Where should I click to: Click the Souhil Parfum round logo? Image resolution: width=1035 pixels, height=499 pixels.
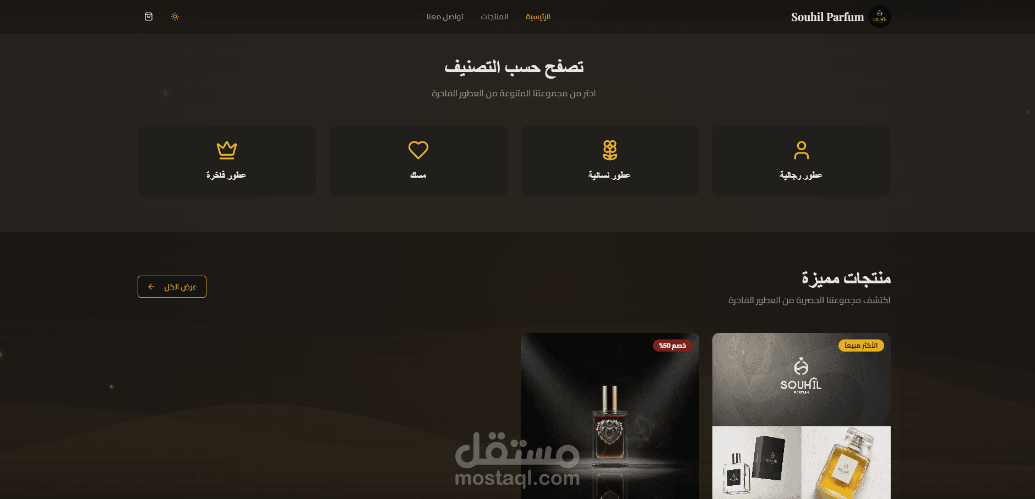click(x=880, y=17)
